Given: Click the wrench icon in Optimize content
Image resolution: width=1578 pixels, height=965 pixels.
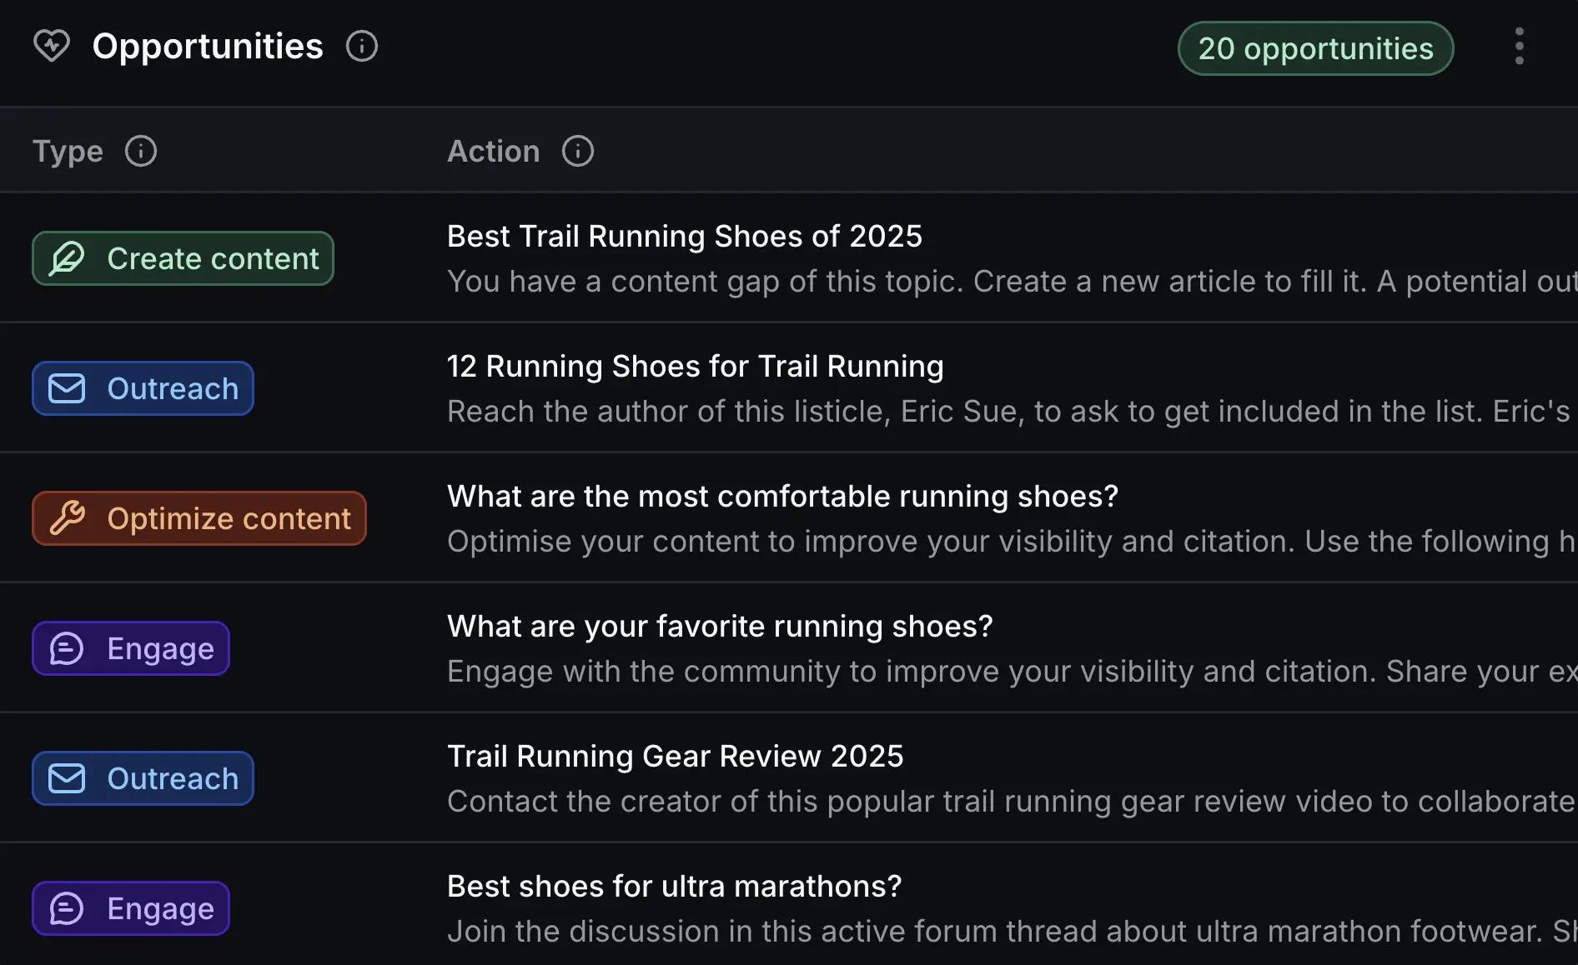Looking at the screenshot, I should pos(67,518).
